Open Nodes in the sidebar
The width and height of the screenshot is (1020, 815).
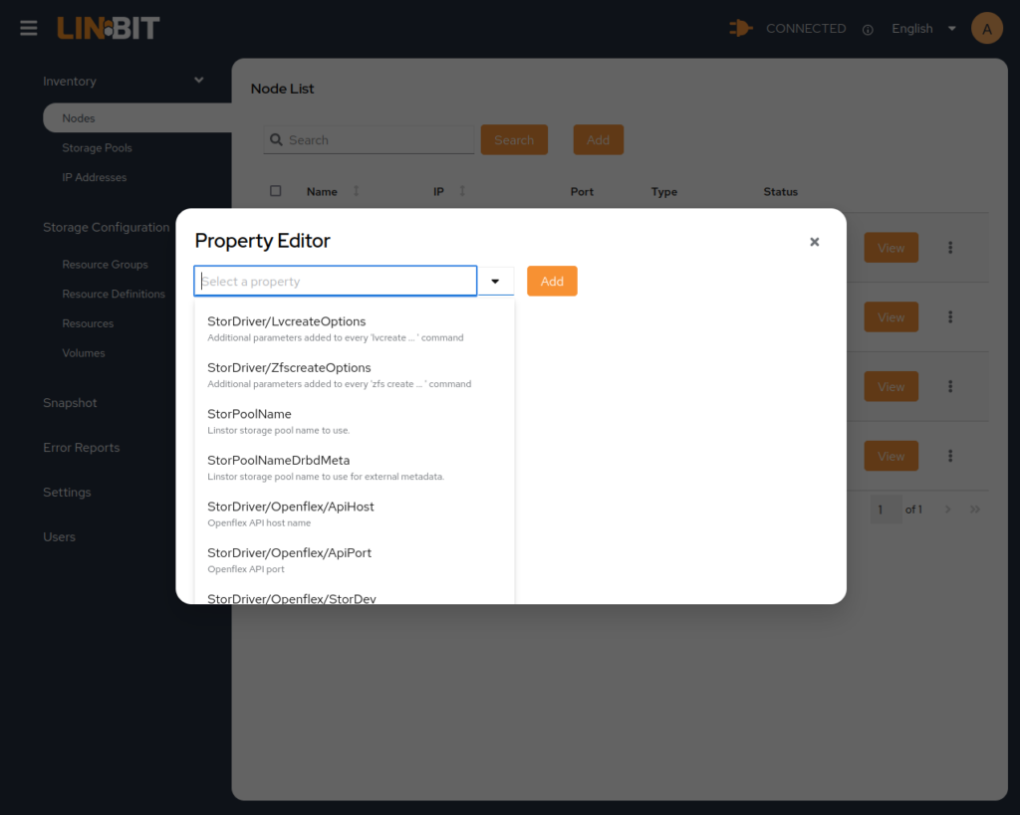point(136,118)
